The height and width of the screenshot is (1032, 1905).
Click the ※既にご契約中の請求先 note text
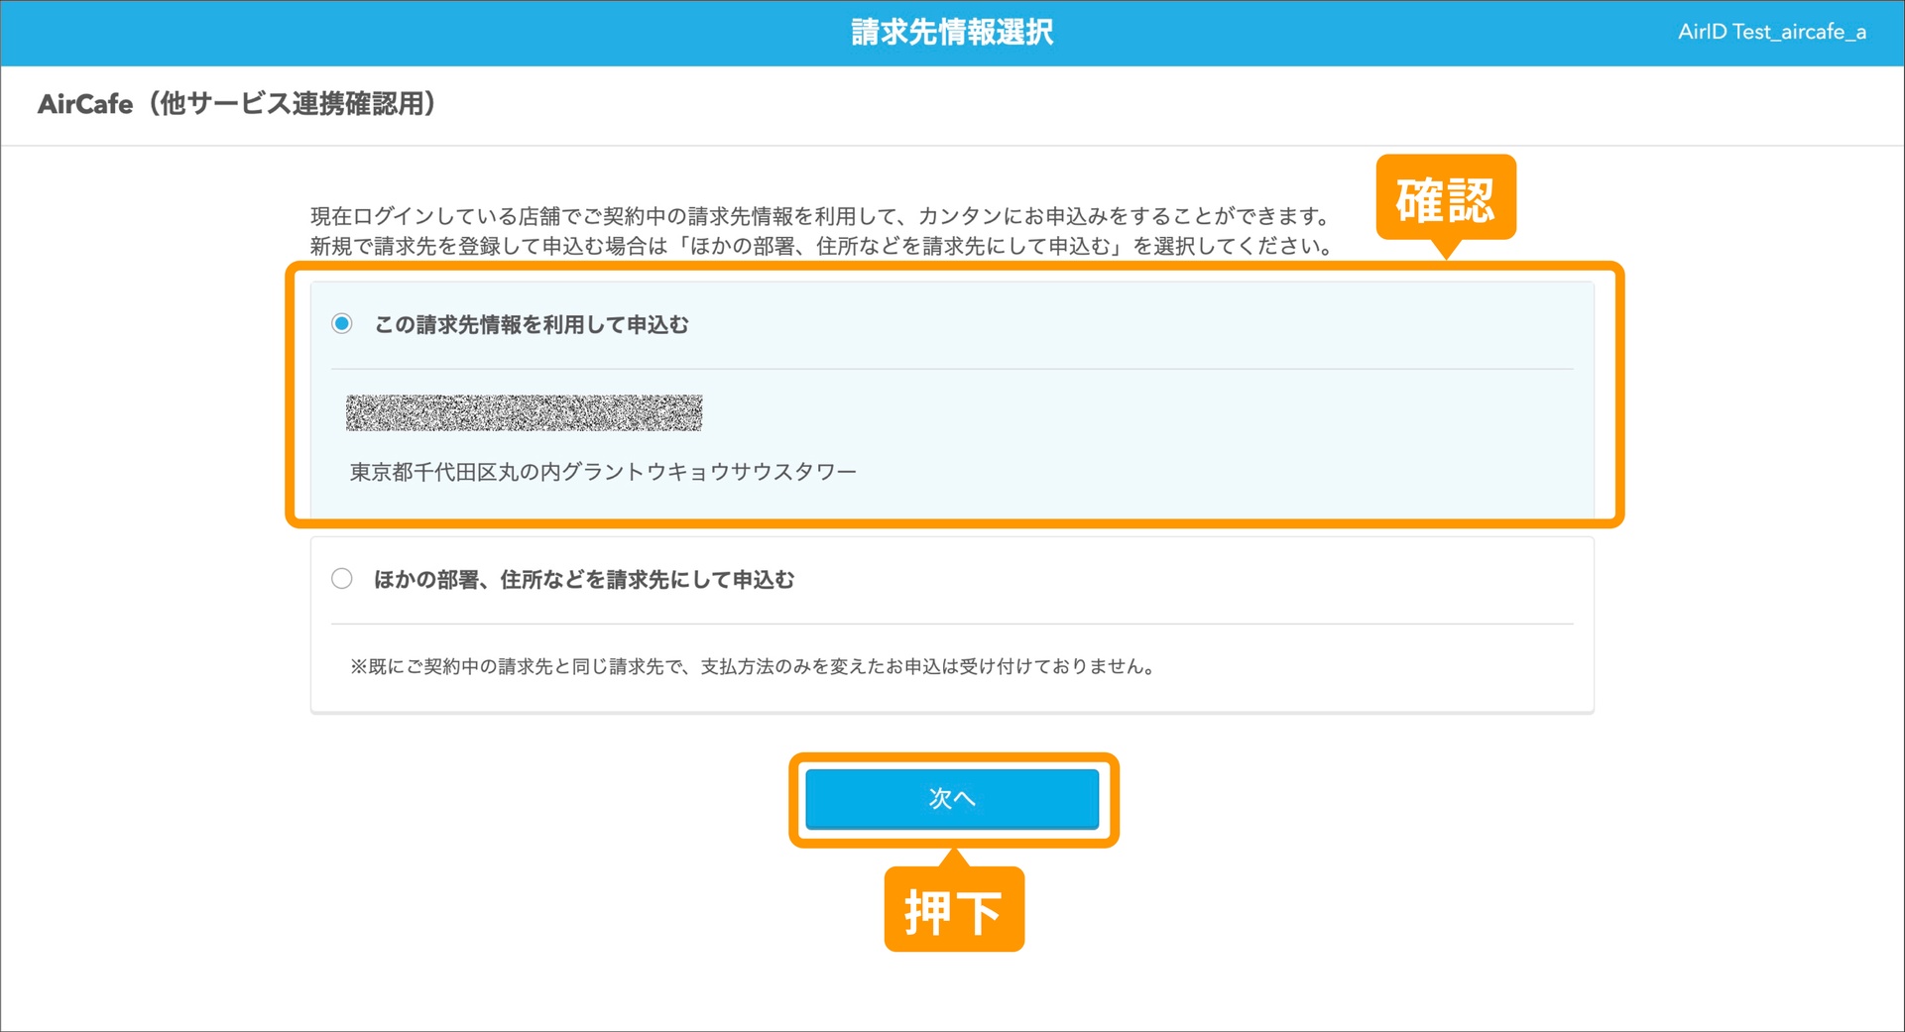tap(753, 667)
